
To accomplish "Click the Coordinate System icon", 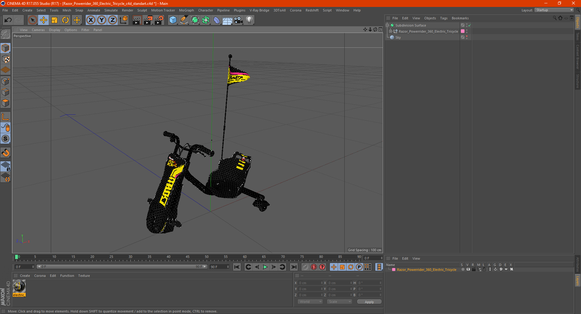I will pyautogui.click(x=123, y=20).
